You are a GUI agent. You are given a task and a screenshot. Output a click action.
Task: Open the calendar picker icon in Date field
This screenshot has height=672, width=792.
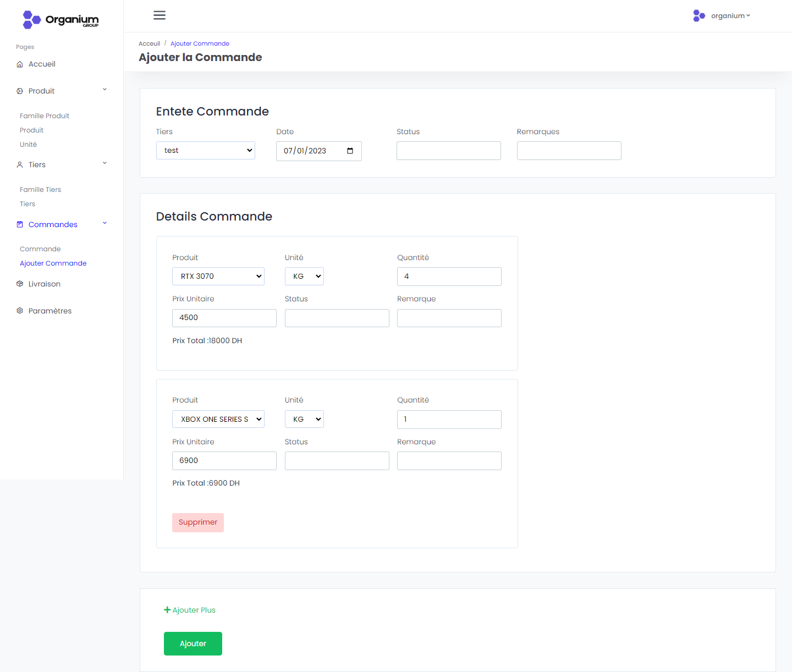tap(350, 151)
